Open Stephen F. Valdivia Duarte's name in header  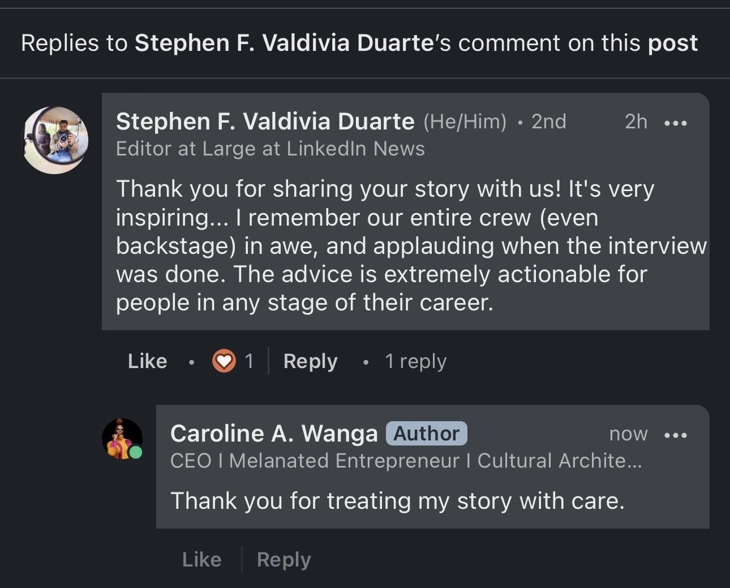284,43
